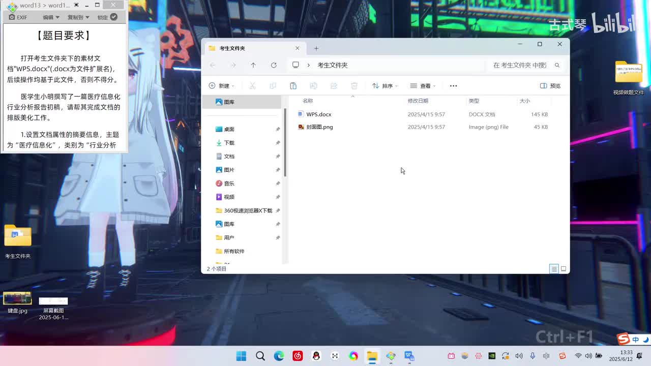Launch Microsoft Edge from taskbar
Screen dimensions: 651x366
click(x=279, y=356)
